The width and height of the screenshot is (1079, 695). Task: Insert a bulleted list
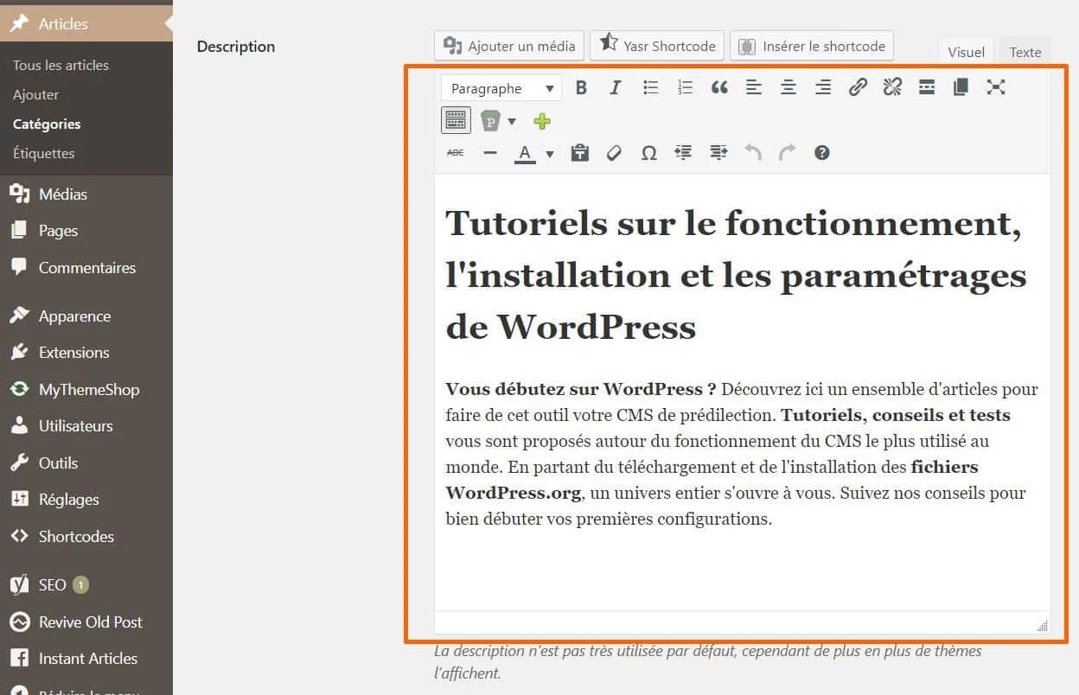(x=650, y=87)
